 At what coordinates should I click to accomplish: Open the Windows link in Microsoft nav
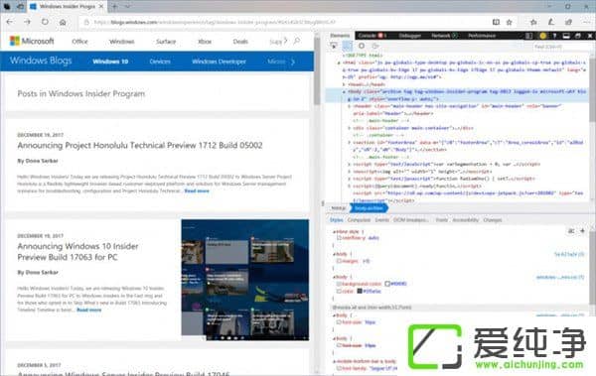point(121,42)
